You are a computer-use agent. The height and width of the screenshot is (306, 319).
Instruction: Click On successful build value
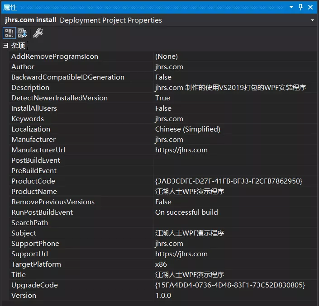tap(186, 212)
